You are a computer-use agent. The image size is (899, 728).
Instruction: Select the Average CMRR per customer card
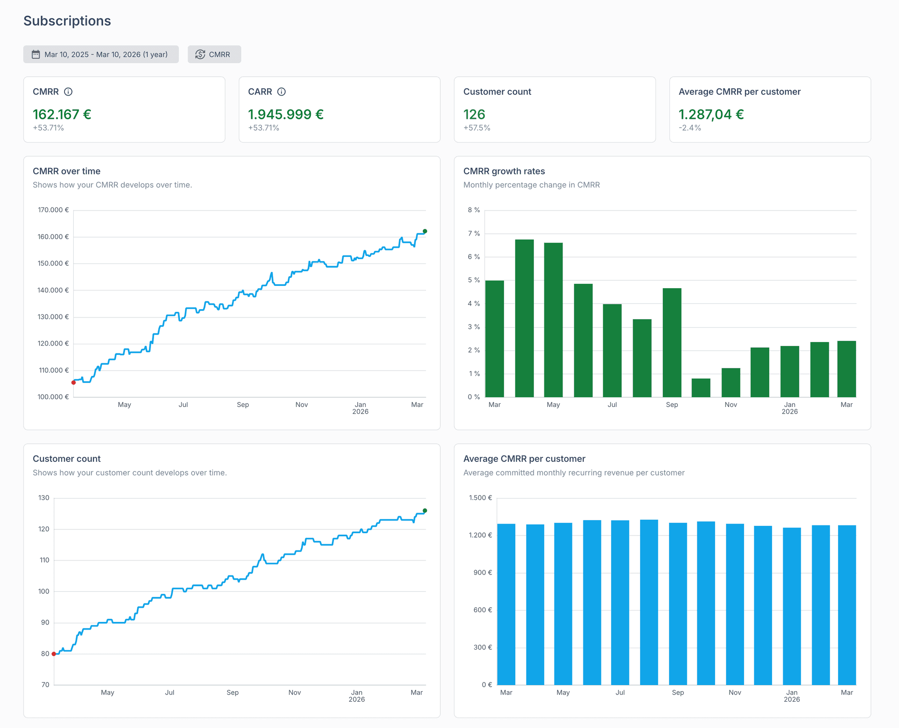pyautogui.click(x=770, y=110)
